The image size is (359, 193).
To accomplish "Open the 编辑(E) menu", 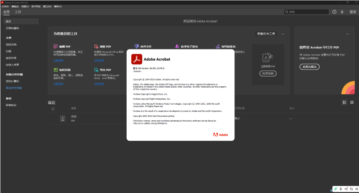I will pos(15,7).
